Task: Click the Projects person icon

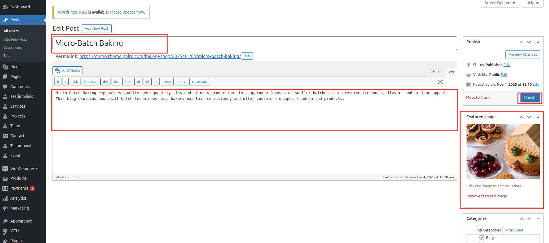Action: 5,116
